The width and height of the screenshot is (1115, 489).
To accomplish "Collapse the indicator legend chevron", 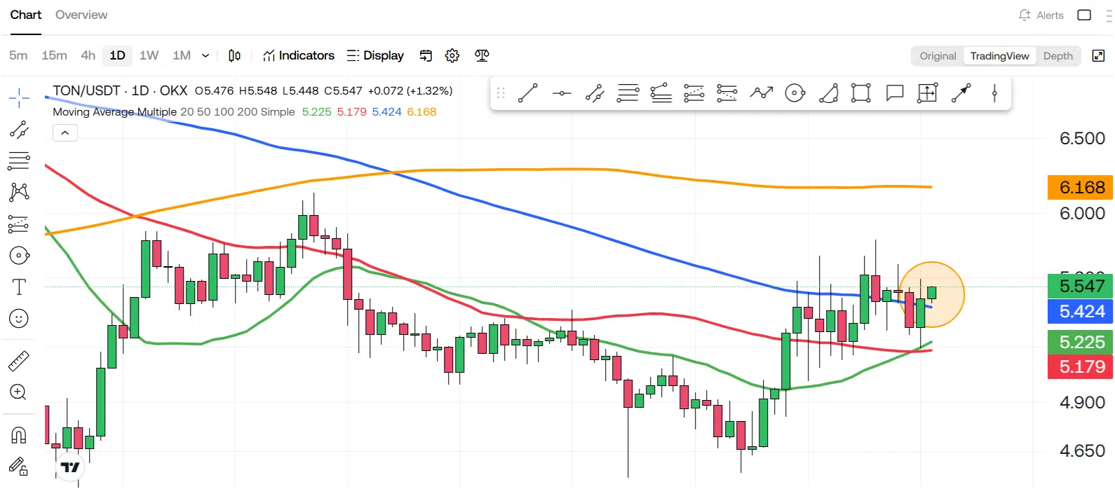I will 65,132.
